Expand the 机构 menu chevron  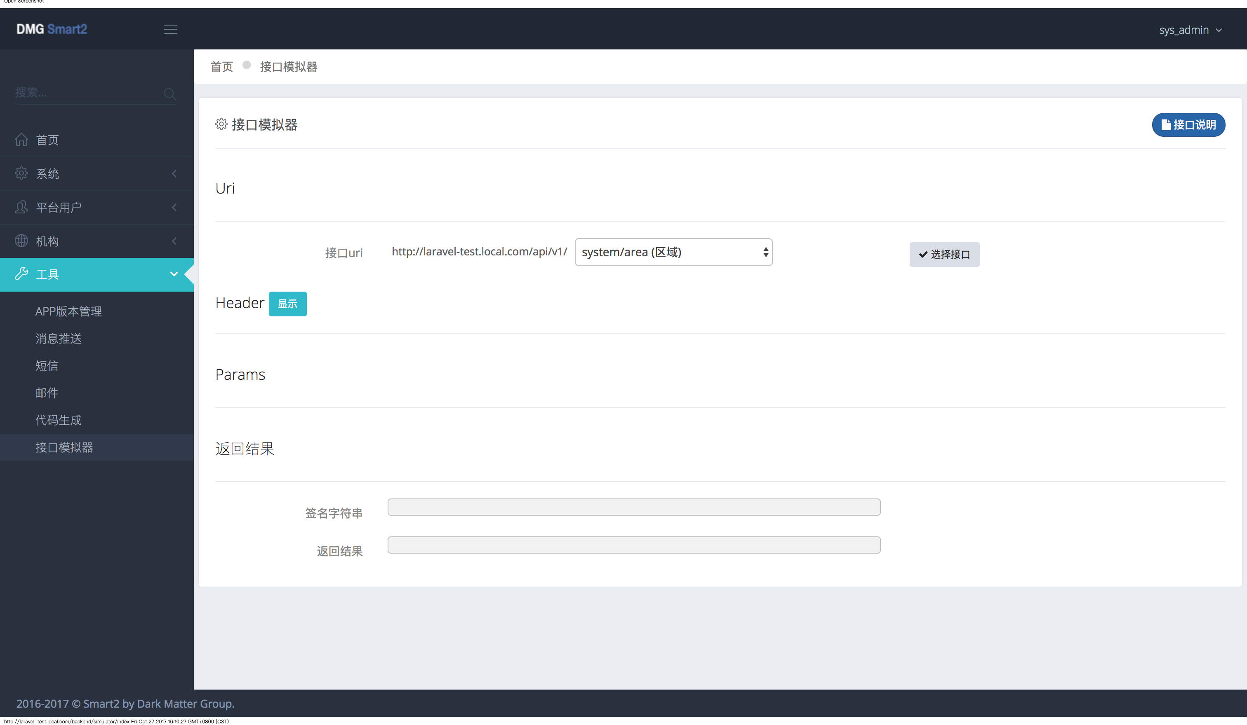[174, 241]
